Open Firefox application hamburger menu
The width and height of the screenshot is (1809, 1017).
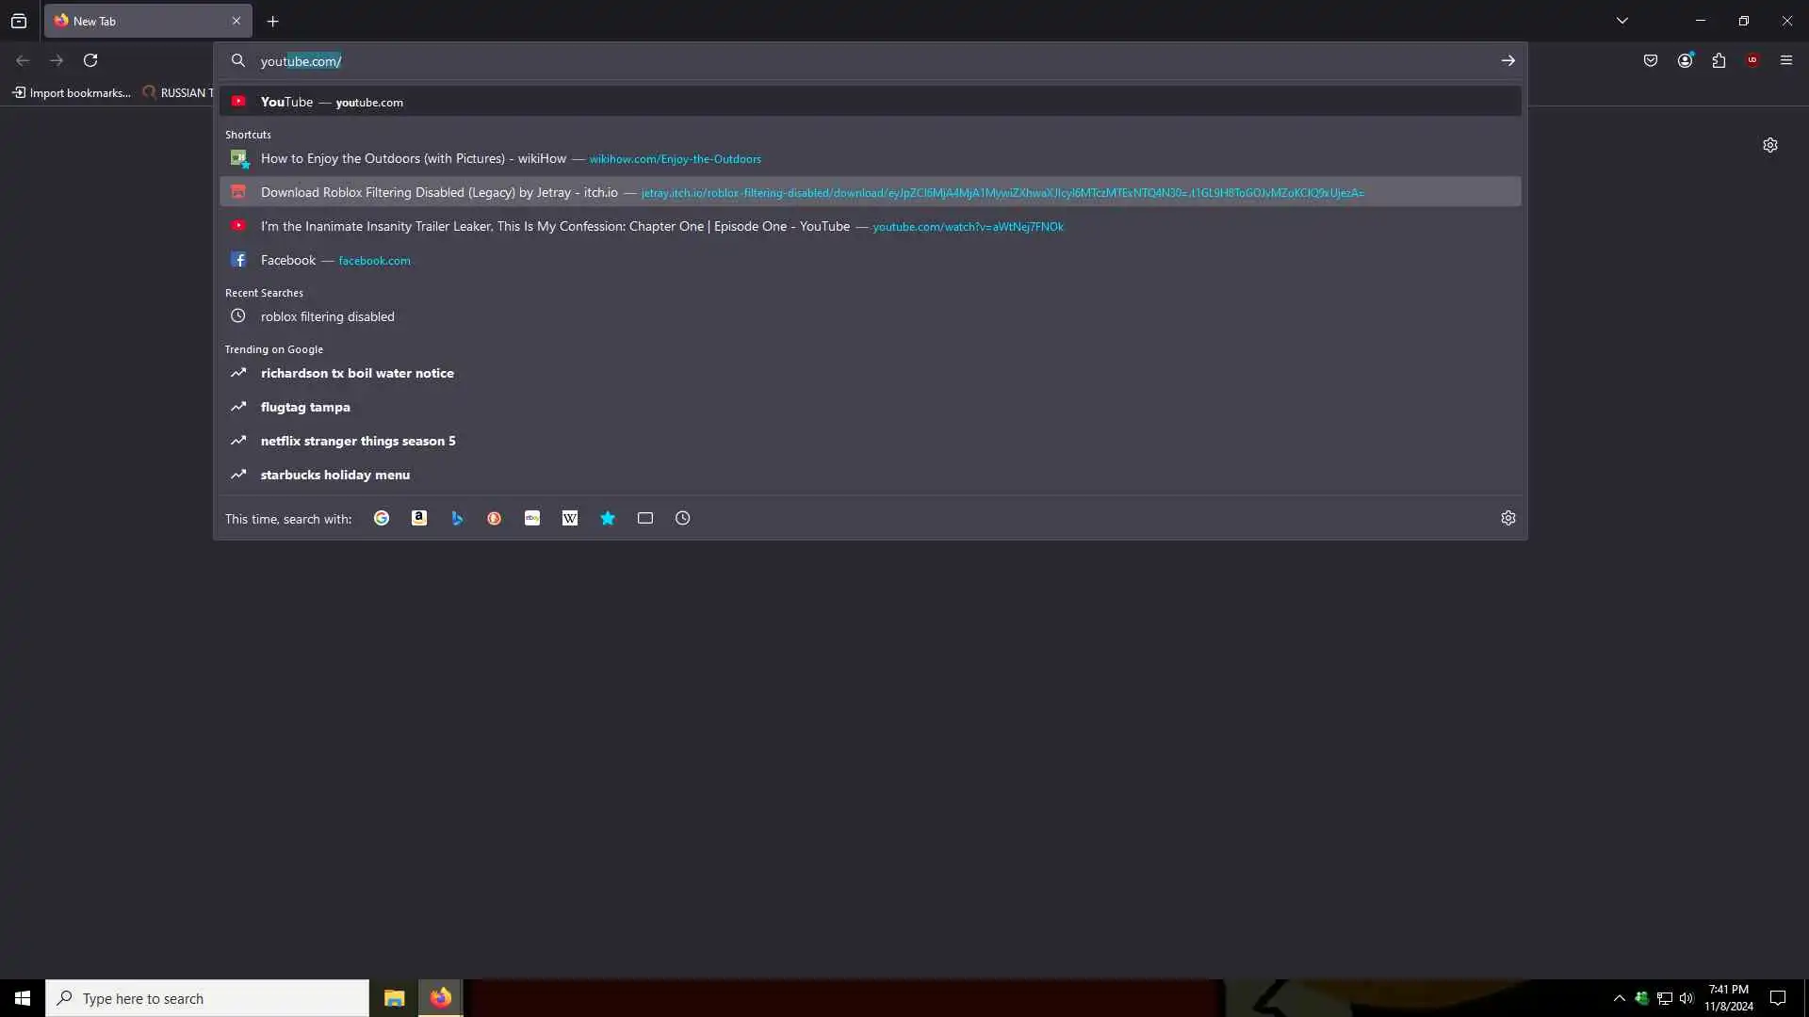(x=1786, y=60)
